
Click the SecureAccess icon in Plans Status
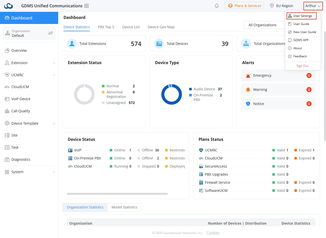201,166
